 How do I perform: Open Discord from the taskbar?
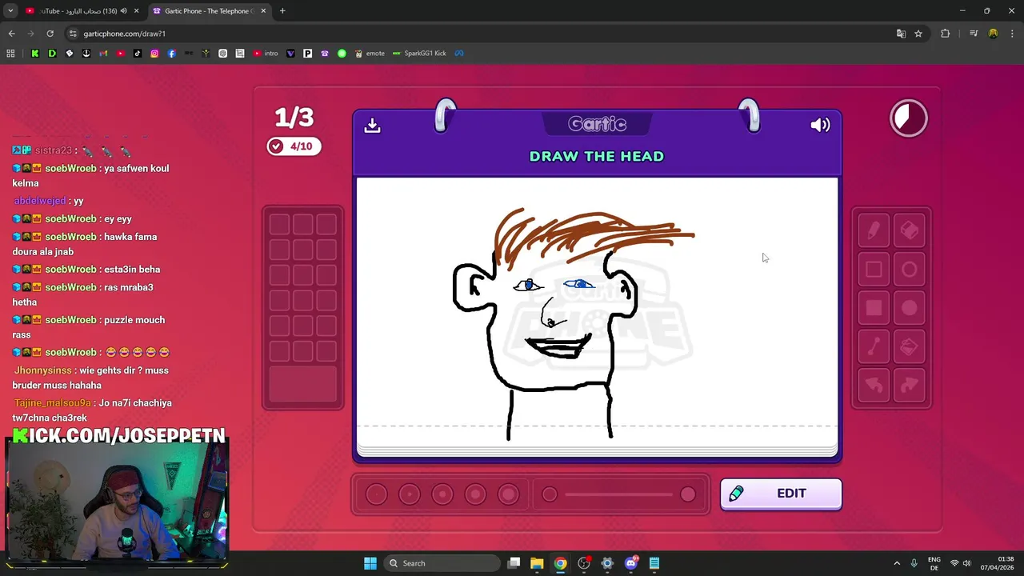tap(630, 563)
